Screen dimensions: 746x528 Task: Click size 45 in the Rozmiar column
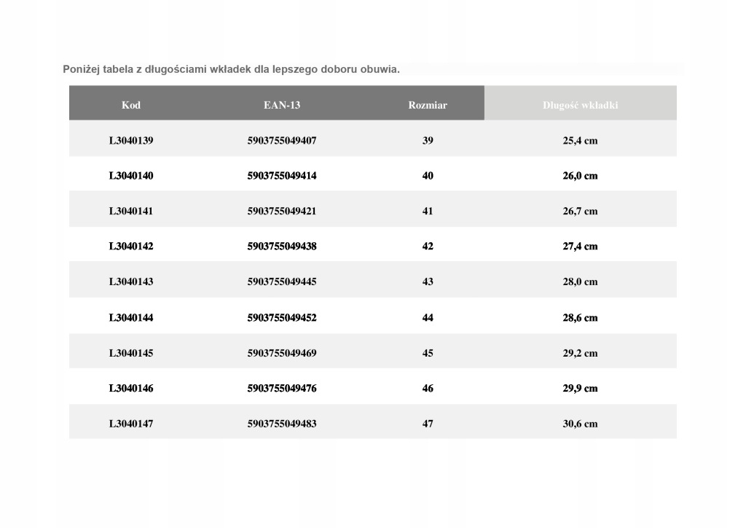(428, 353)
